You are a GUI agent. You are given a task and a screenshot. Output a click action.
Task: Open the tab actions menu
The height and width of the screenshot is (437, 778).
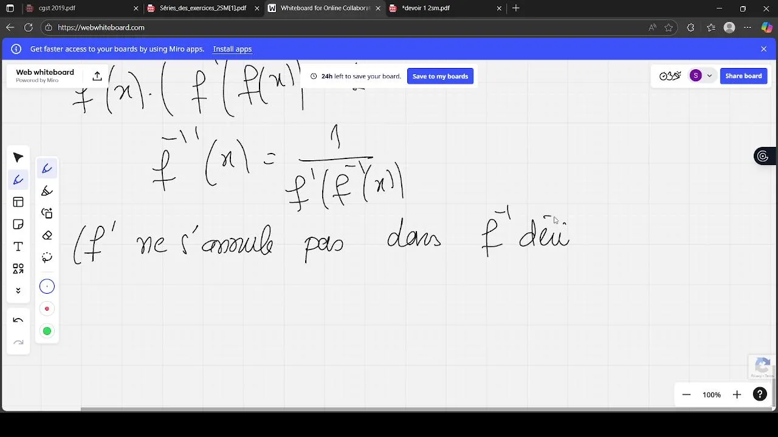pyautogui.click(x=10, y=8)
